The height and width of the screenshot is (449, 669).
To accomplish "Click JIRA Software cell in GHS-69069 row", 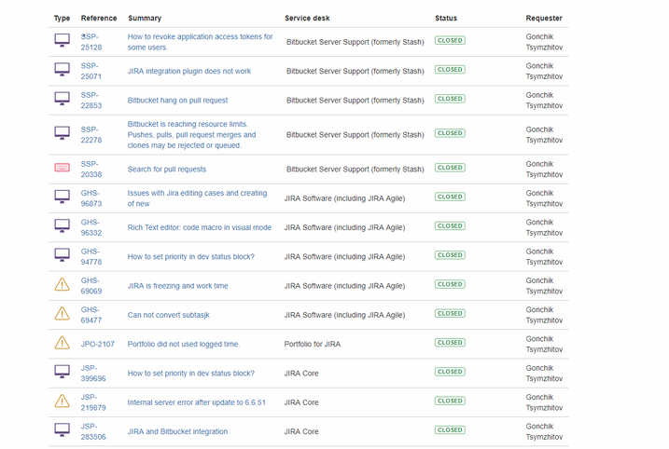I will tap(344, 286).
